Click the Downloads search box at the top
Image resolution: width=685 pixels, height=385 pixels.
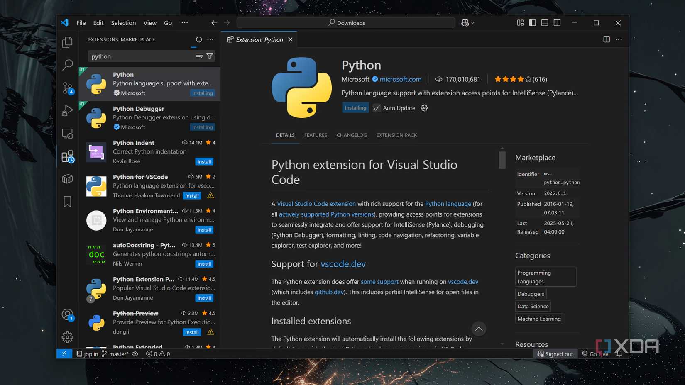tap(346, 23)
